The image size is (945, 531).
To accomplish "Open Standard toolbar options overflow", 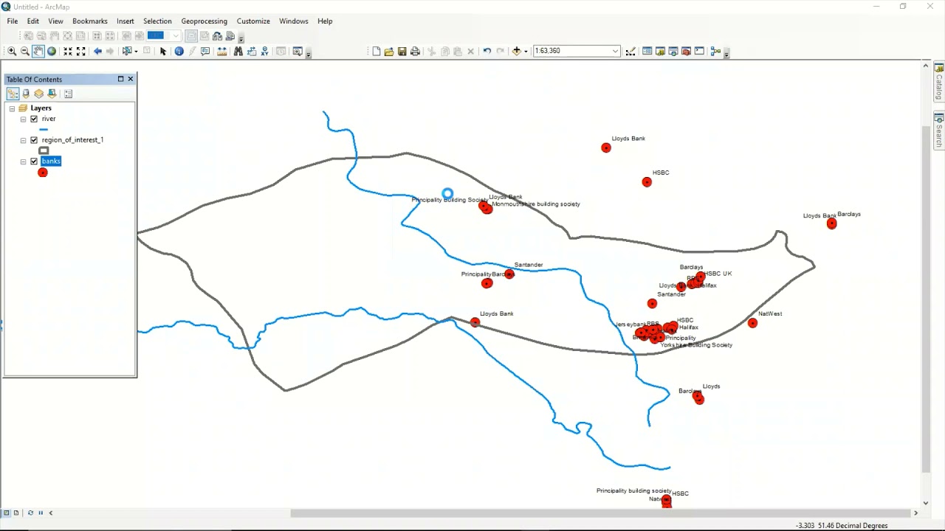I will [x=726, y=53].
